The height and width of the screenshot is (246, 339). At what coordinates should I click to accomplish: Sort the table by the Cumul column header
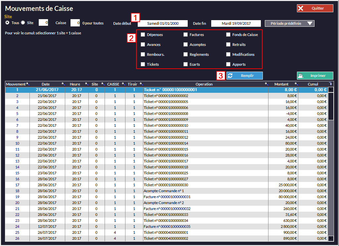pos(313,84)
